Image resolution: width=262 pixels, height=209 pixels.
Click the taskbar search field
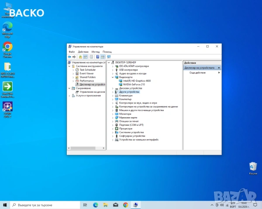coord(45,205)
